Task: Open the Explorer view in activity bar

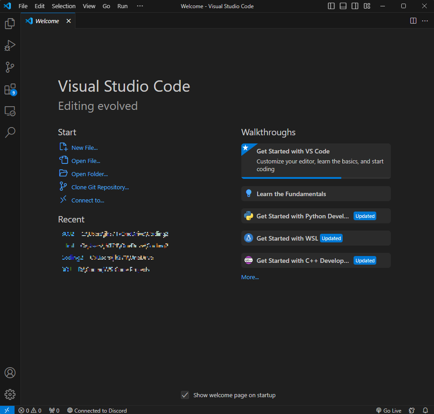Action: click(10, 24)
